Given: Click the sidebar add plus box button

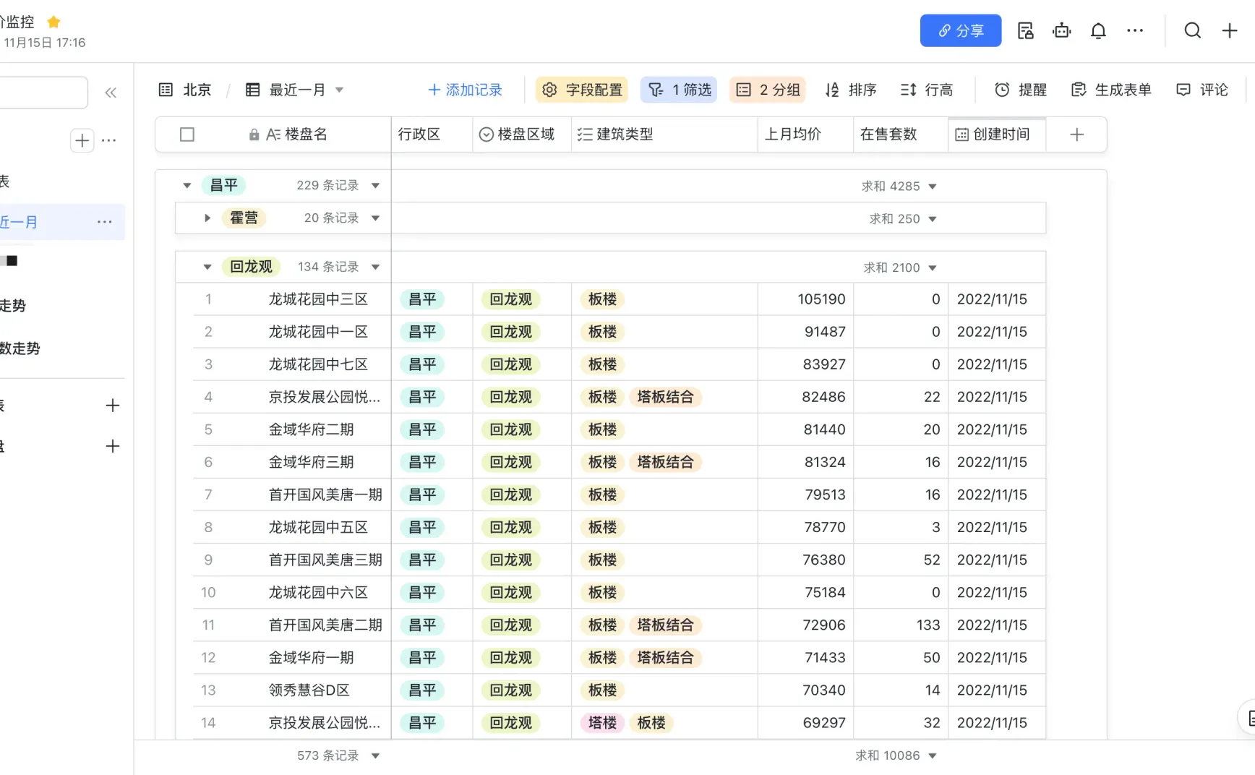Looking at the screenshot, I should click(x=82, y=140).
